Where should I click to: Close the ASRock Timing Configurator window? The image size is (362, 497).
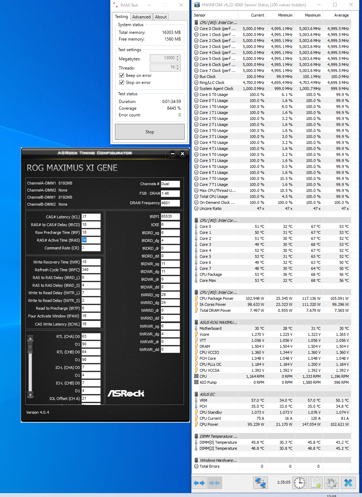coord(182,153)
